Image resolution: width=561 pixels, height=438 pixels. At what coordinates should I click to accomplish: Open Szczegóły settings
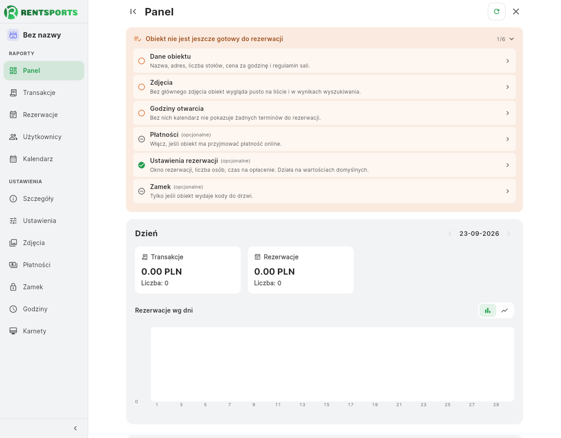click(x=44, y=199)
